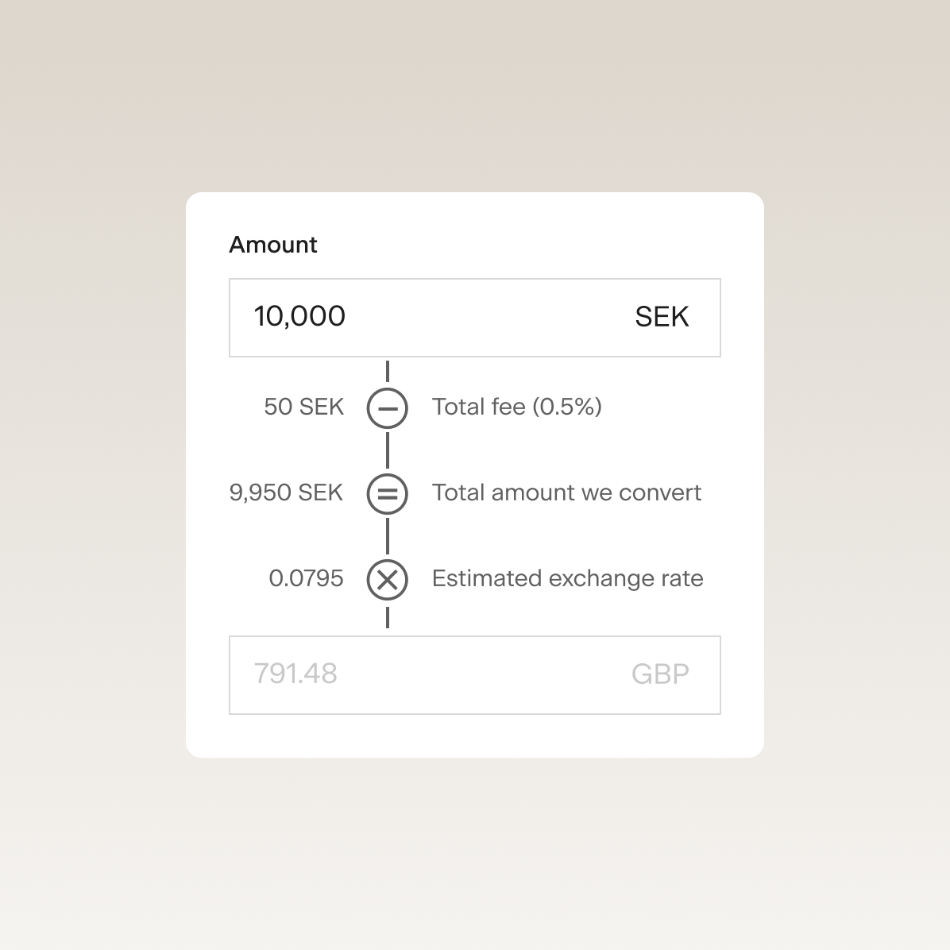Click the 10,000 value in the Amount field

tap(299, 316)
